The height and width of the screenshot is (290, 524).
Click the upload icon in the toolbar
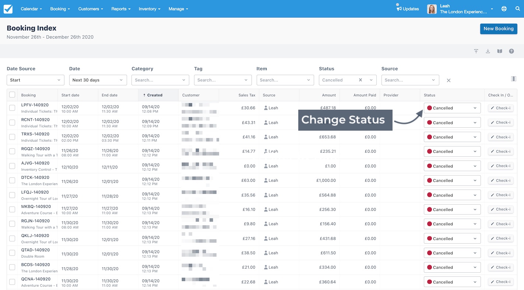(x=476, y=51)
